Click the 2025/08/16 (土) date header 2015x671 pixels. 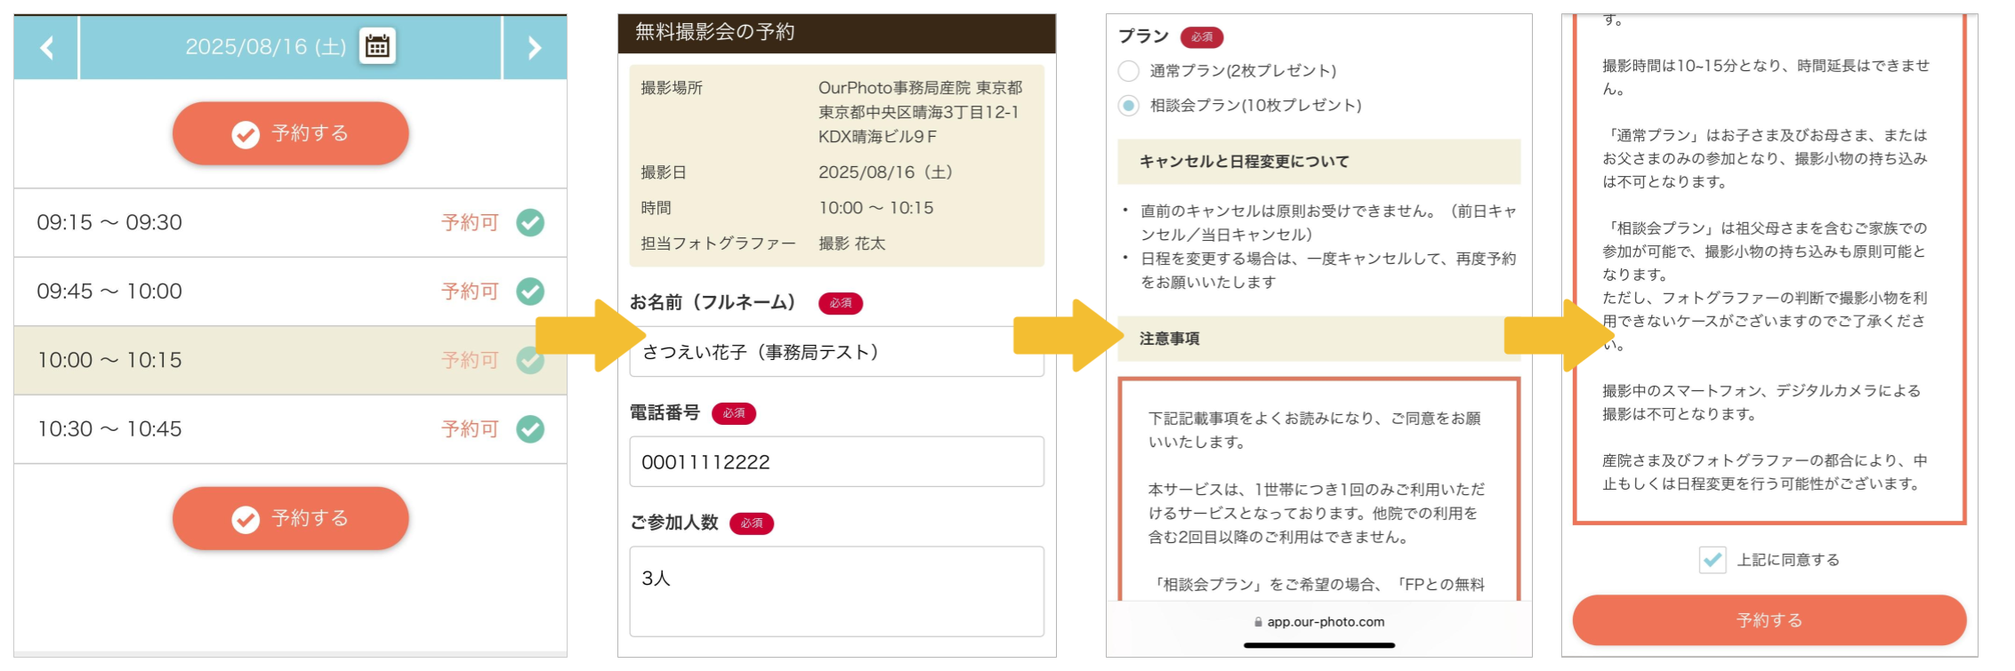pyautogui.click(x=265, y=47)
